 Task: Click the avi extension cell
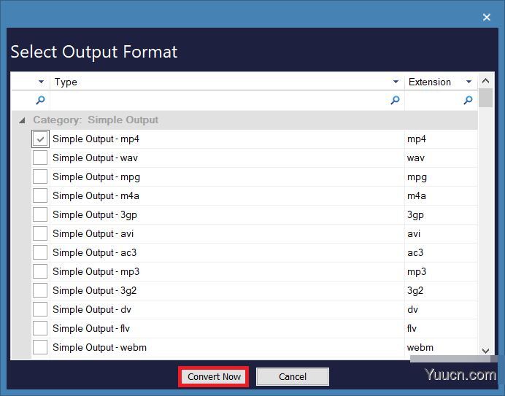tap(441, 234)
